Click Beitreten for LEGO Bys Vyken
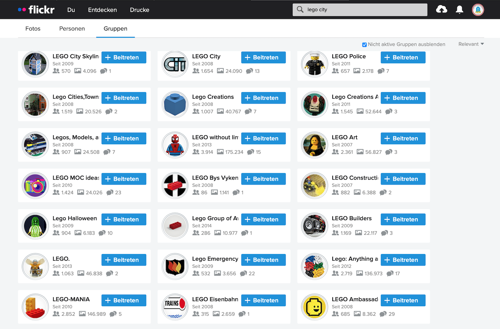 pos(264,179)
